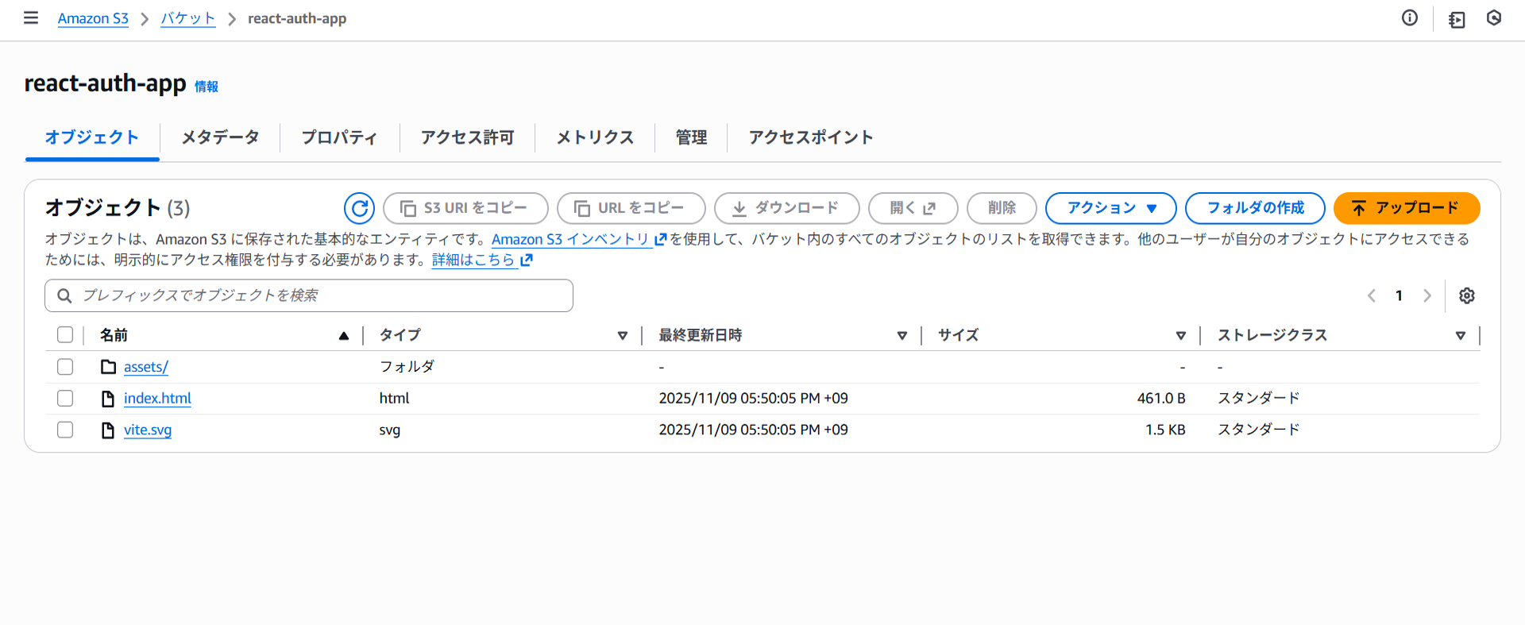Open the タイプ column filter arrow
This screenshot has height=625, width=1525.
click(x=623, y=336)
